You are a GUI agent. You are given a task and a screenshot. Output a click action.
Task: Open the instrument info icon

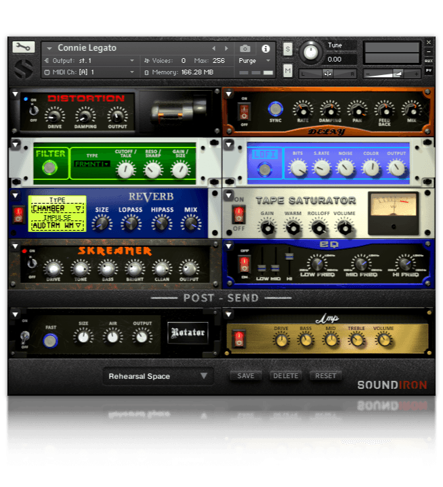[266, 49]
